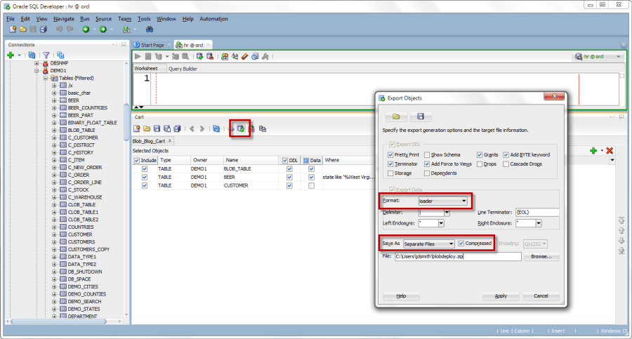The image size is (632, 339).
Task: Click the Help button in Export Objects
Action: tap(401, 296)
